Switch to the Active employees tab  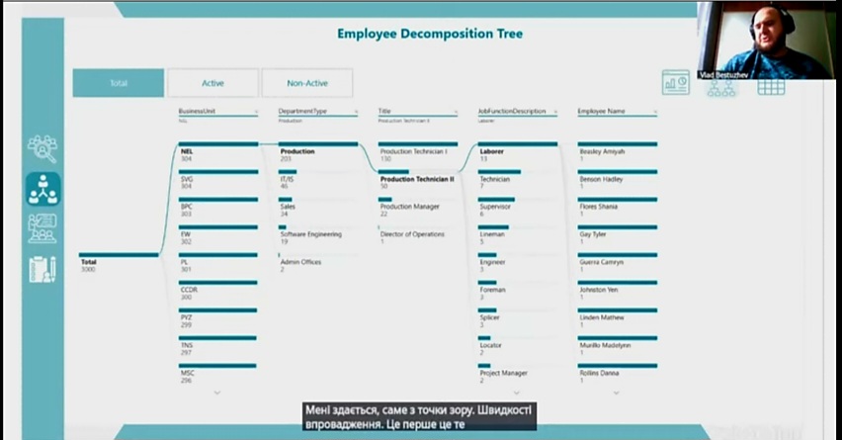(x=212, y=83)
